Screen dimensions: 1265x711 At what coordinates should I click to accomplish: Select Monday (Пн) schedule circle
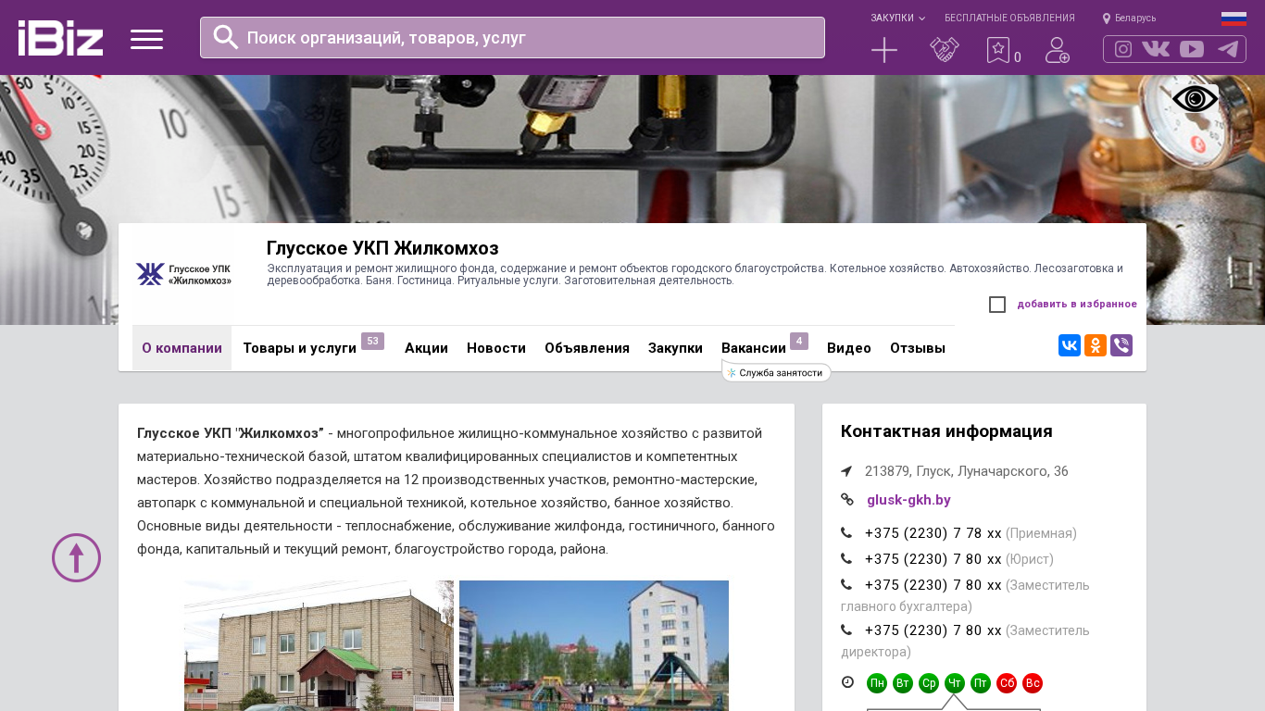pos(877,683)
